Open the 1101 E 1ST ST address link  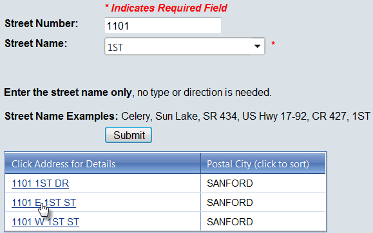(44, 203)
